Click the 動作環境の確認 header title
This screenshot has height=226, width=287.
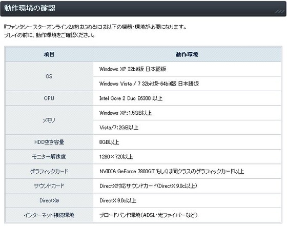(30, 8)
